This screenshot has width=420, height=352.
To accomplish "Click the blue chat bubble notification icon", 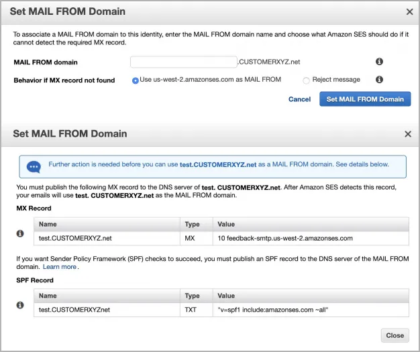I will [x=34, y=167].
